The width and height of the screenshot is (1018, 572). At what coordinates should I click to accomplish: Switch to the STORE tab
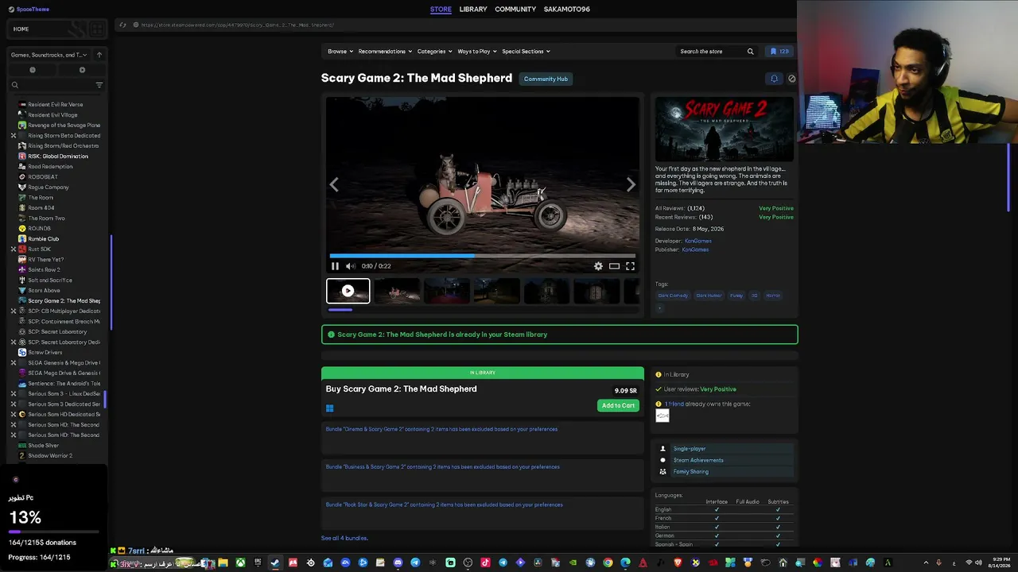coord(441,10)
